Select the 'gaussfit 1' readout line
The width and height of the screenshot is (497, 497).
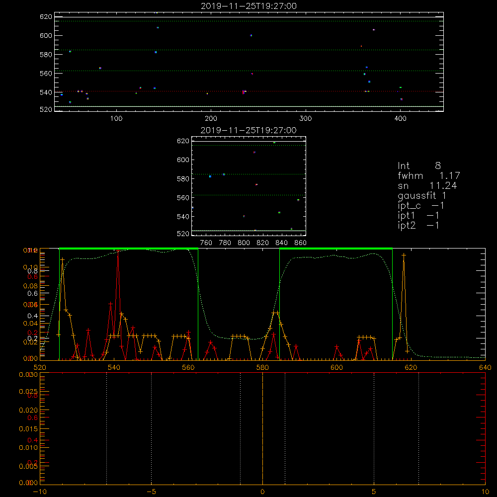(x=422, y=195)
